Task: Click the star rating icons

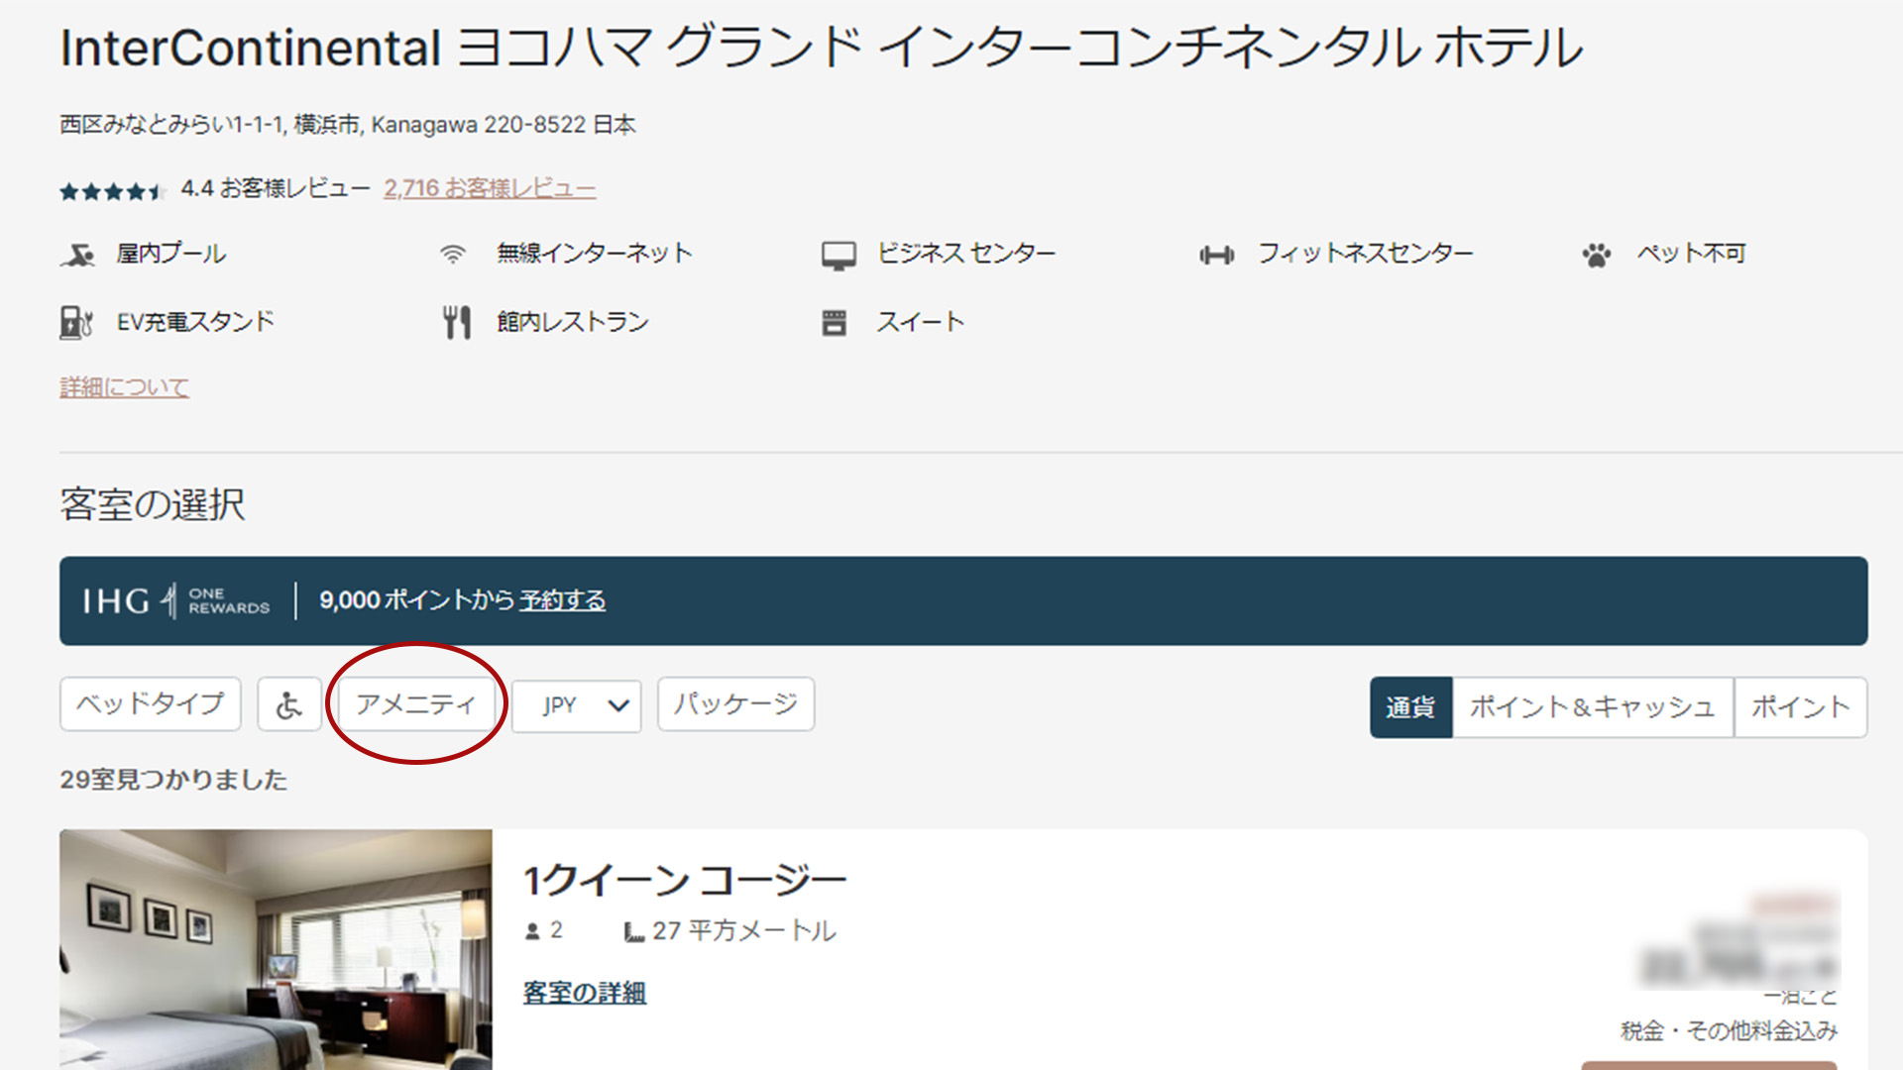Action: tap(111, 190)
